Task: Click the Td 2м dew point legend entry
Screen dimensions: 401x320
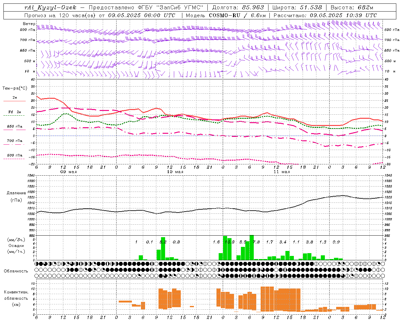Action: click(x=15, y=112)
